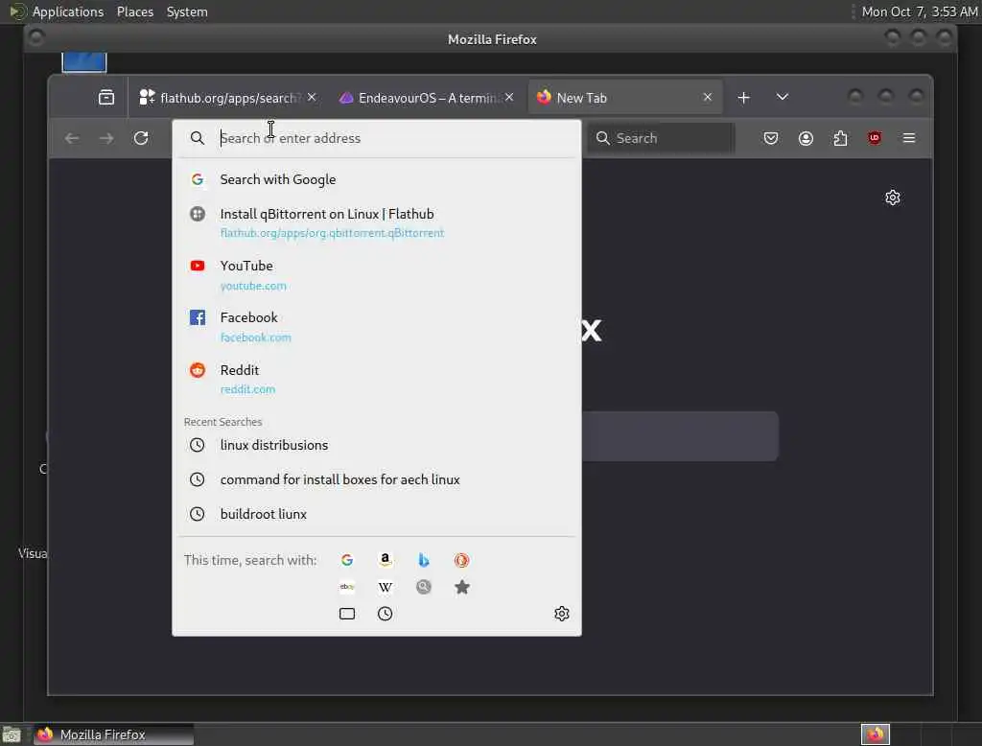Image resolution: width=982 pixels, height=746 pixels.
Task: Close the flathub.org tab
Action: pos(312,97)
